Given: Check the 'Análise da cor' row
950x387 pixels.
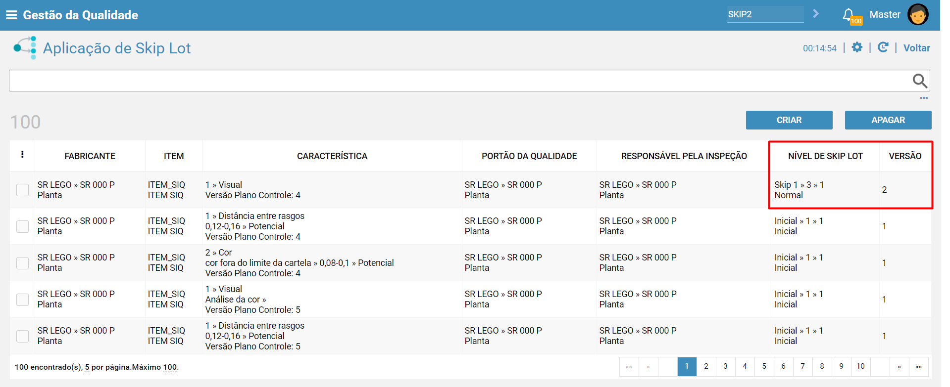Looking at the screenshot, I should tap(23, 300).
